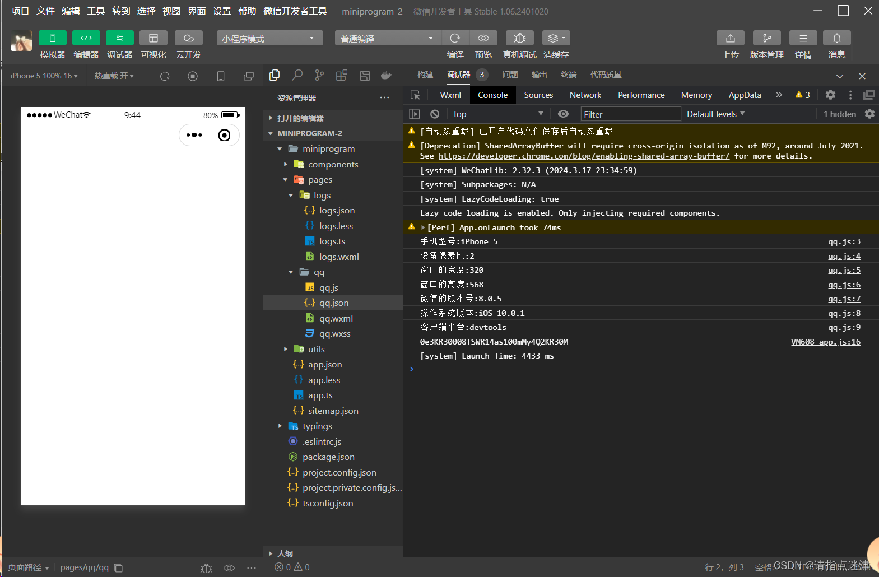
Task: Open the 微信开发者工具 menu
Action: (x=295, y=11)
